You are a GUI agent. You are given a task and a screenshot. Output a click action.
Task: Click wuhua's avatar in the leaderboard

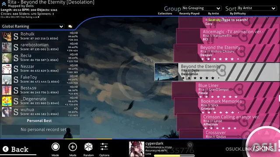click(7, 112)
